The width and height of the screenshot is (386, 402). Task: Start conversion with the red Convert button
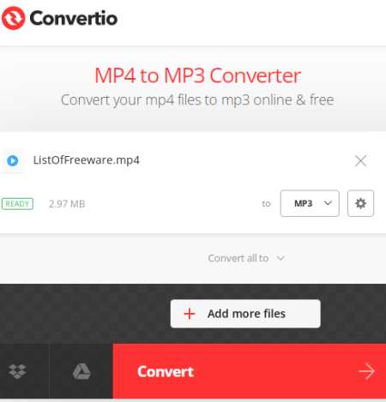(x=250, y=371)
